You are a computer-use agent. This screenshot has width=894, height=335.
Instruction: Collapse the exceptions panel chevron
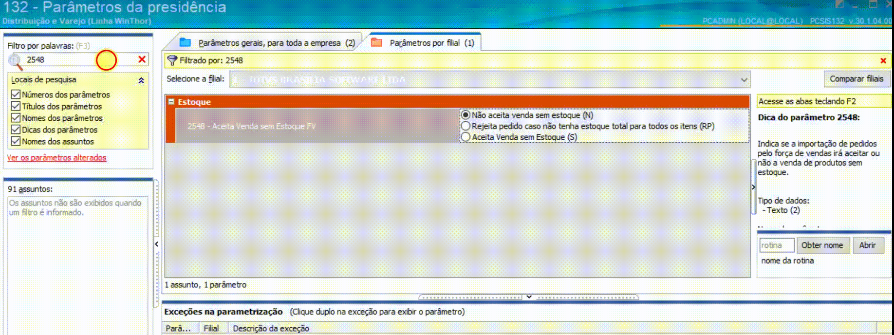(x=529, y=297)
